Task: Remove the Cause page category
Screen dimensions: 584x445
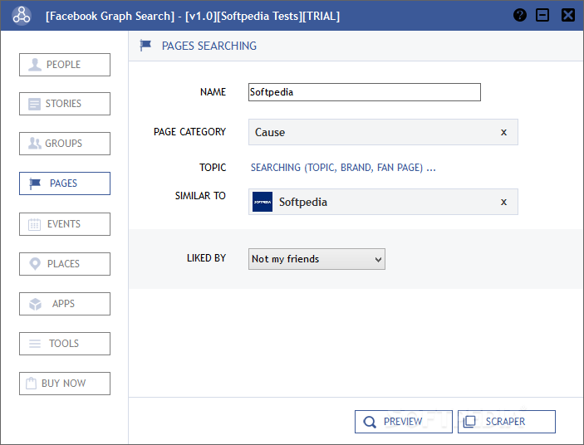Action: pos(503,132)
